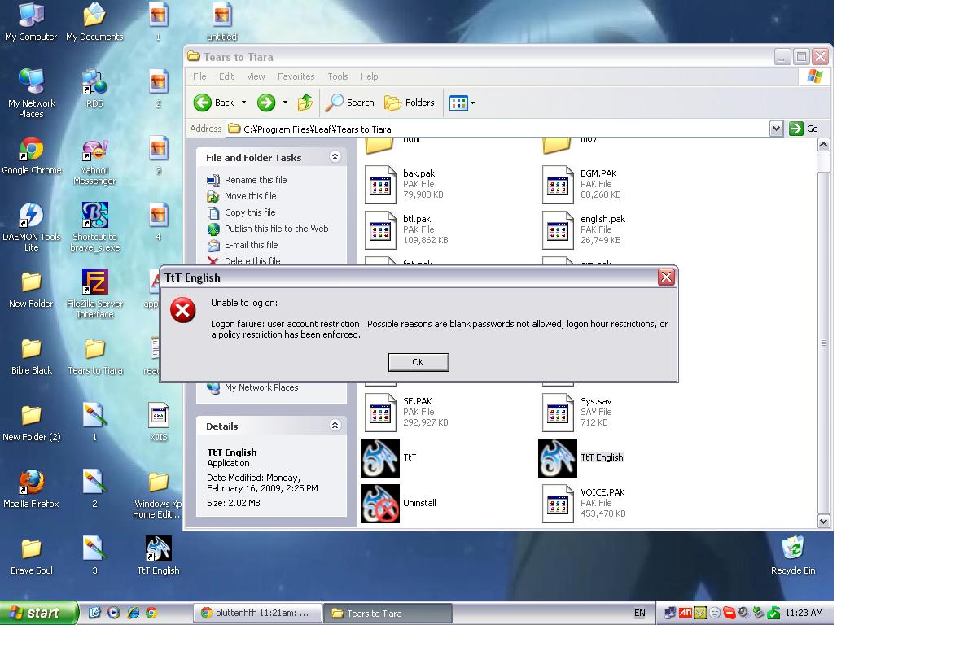Launch Chrome from the Quick Launch bar

[x=151, y=613]
